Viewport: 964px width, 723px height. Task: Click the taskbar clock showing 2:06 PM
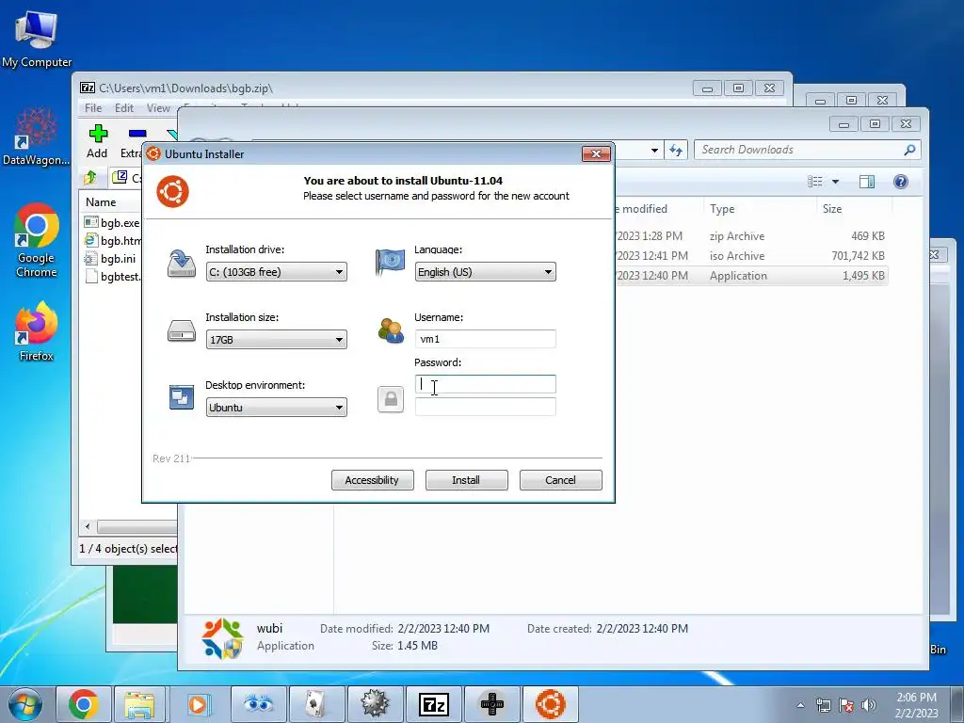tap(916, 705)
